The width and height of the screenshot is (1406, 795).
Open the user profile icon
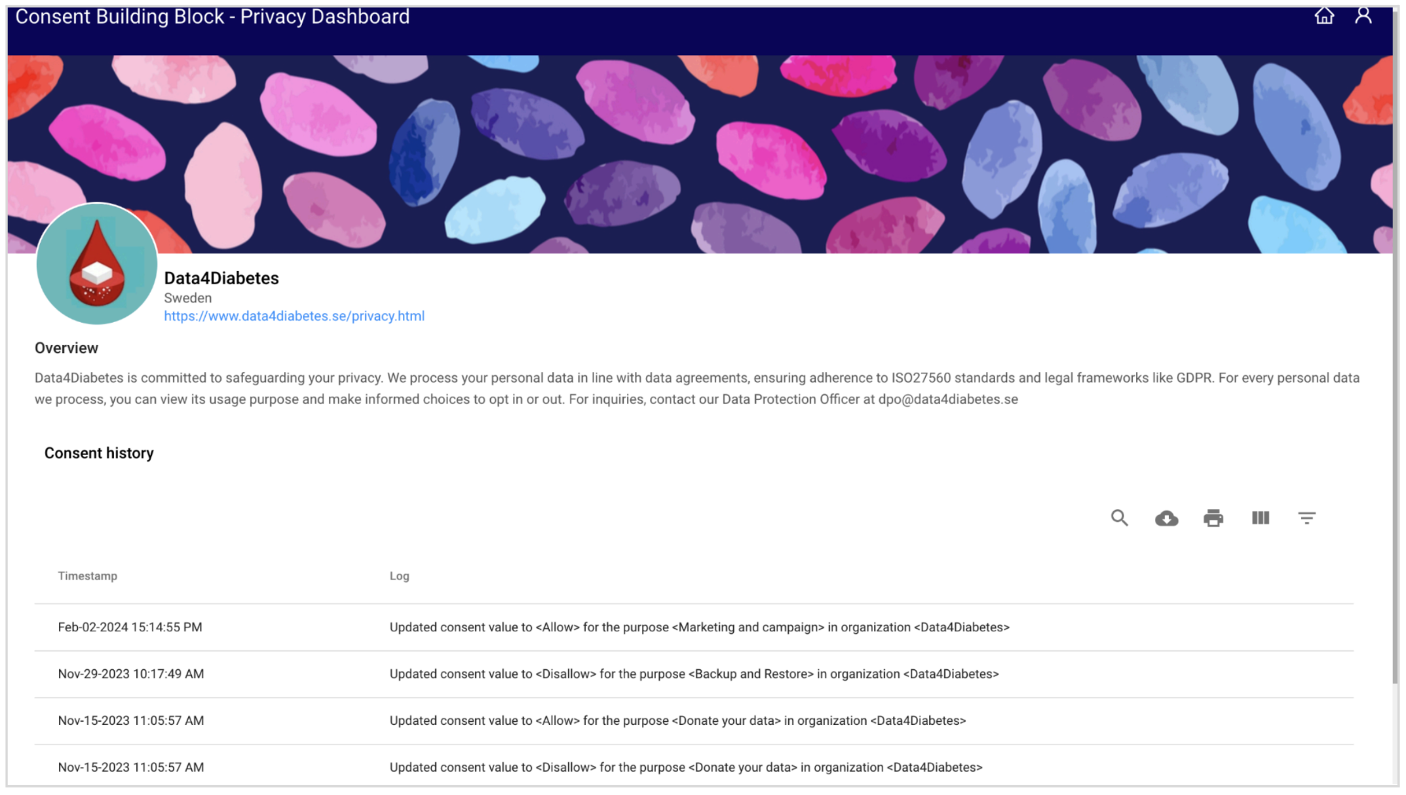[1363, 16]
